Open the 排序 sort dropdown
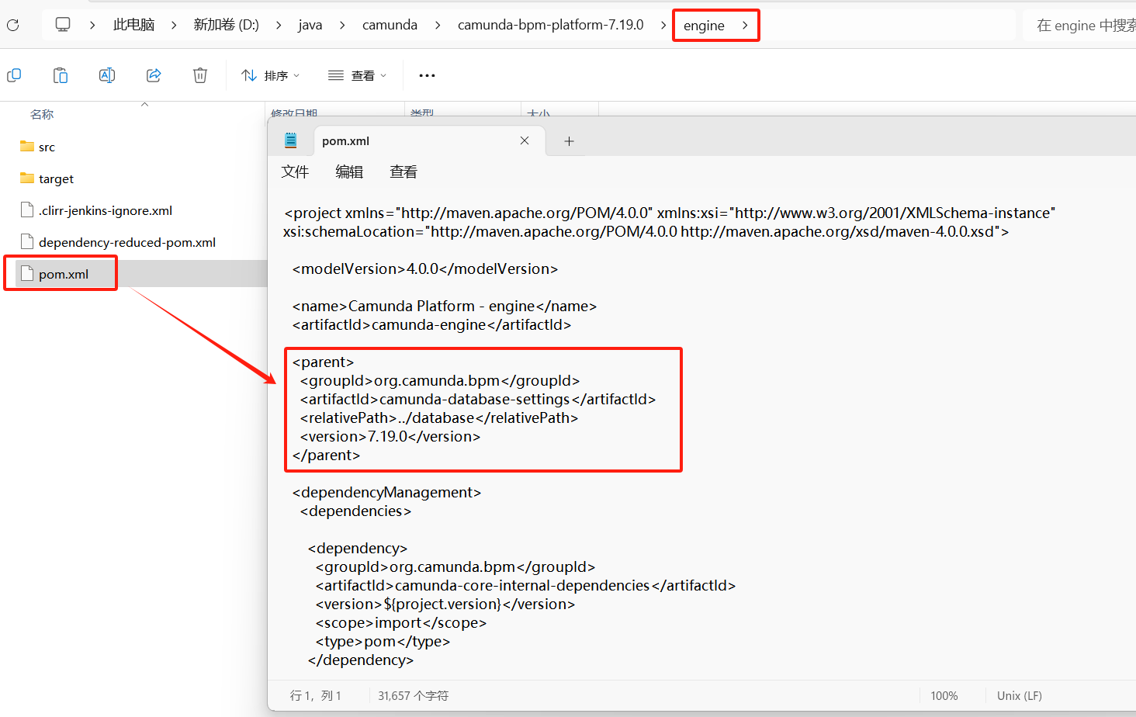 pyautogui.click(x=270, y=75)
